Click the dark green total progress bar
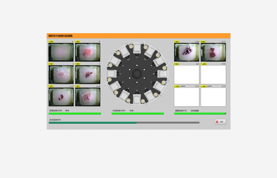 [124, 123]
